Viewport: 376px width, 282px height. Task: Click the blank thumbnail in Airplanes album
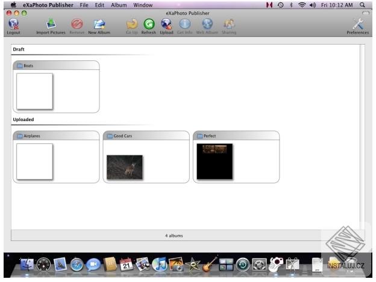(34, 161)
